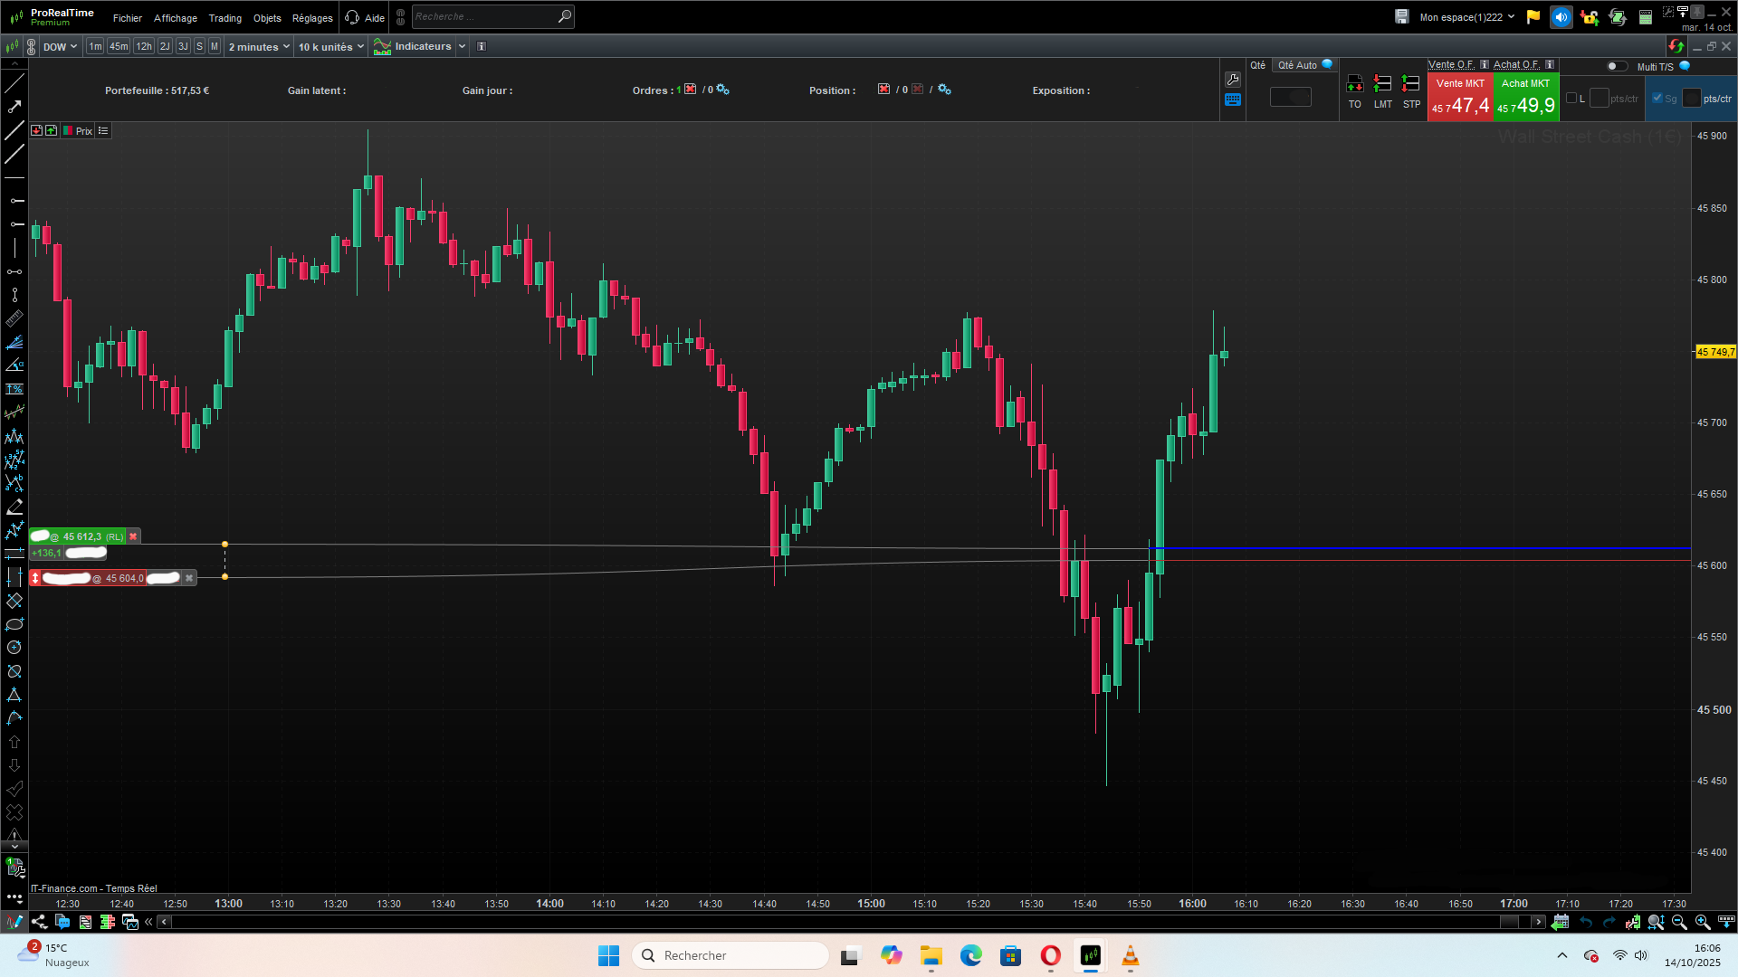Open the DOW instrument dropdown
This screenshot has width=1738, height=977.
coord(60,47)
